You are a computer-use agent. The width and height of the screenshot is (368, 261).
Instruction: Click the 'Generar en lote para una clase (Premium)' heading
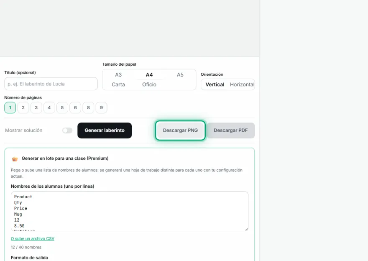[x=65, y=159]
